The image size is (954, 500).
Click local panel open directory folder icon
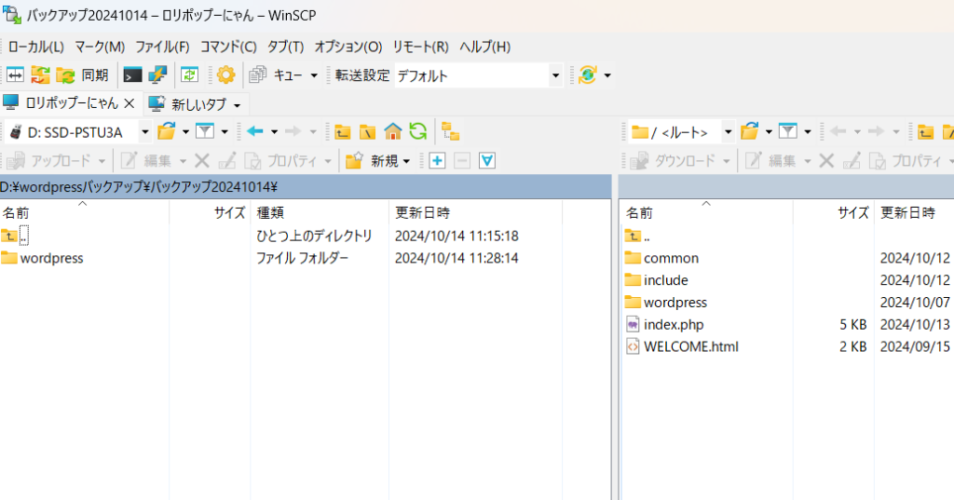(x=166, y=131)
